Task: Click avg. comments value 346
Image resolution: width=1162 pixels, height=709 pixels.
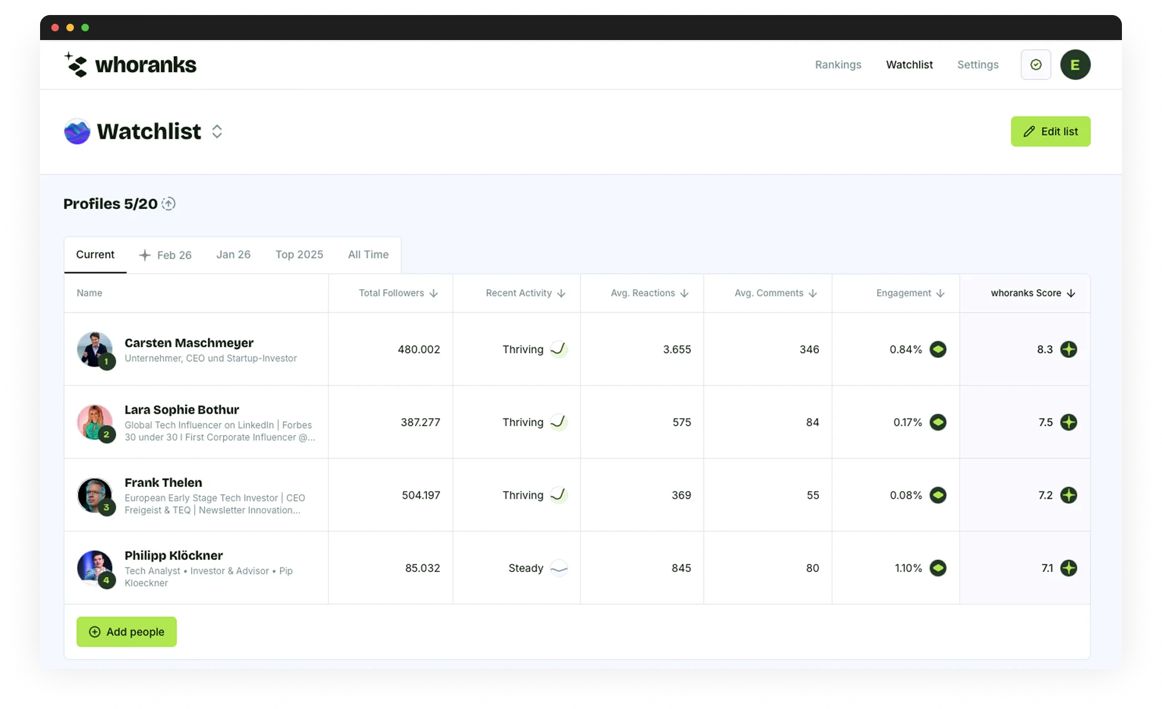Action: (809, 350)
